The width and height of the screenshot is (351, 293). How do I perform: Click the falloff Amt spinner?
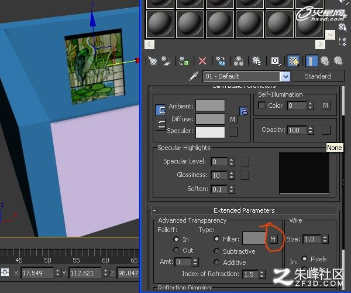(195, 261)
